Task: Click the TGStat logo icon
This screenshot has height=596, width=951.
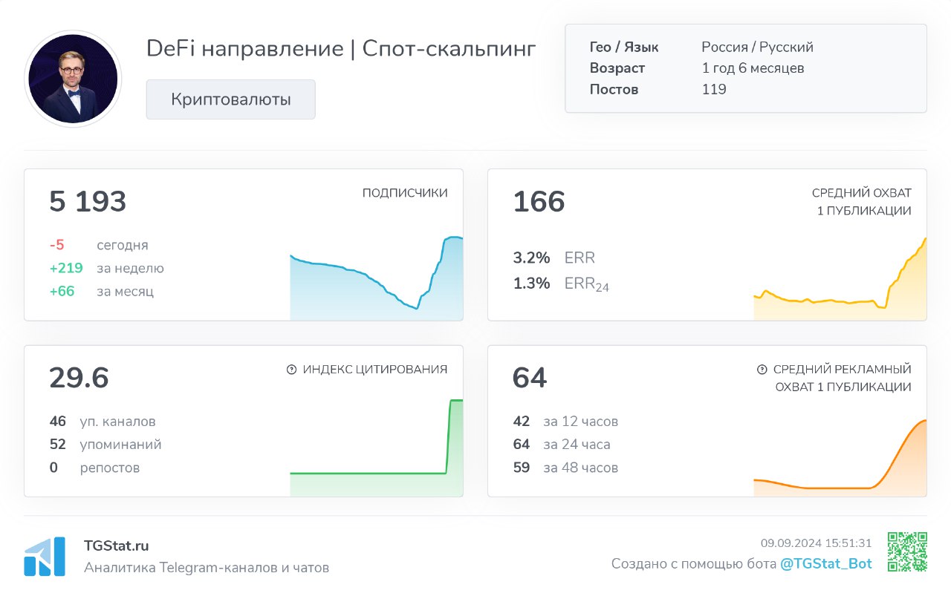Action: tap(45, 557)
